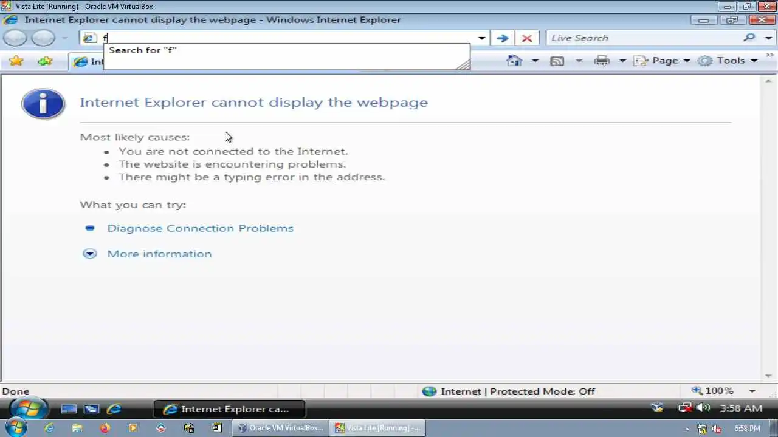
Task: Click the Print icon
Action: pyautogui.click(x=602, y=61)
